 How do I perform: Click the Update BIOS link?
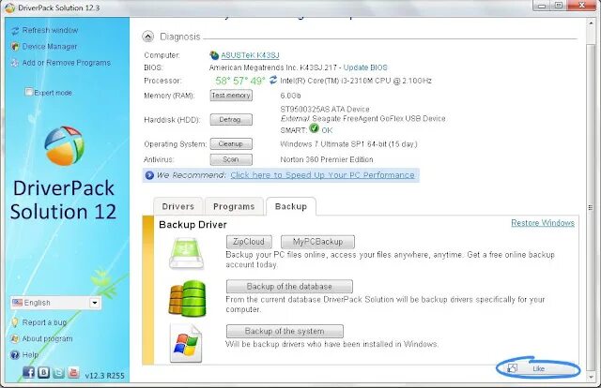(365, 67)
